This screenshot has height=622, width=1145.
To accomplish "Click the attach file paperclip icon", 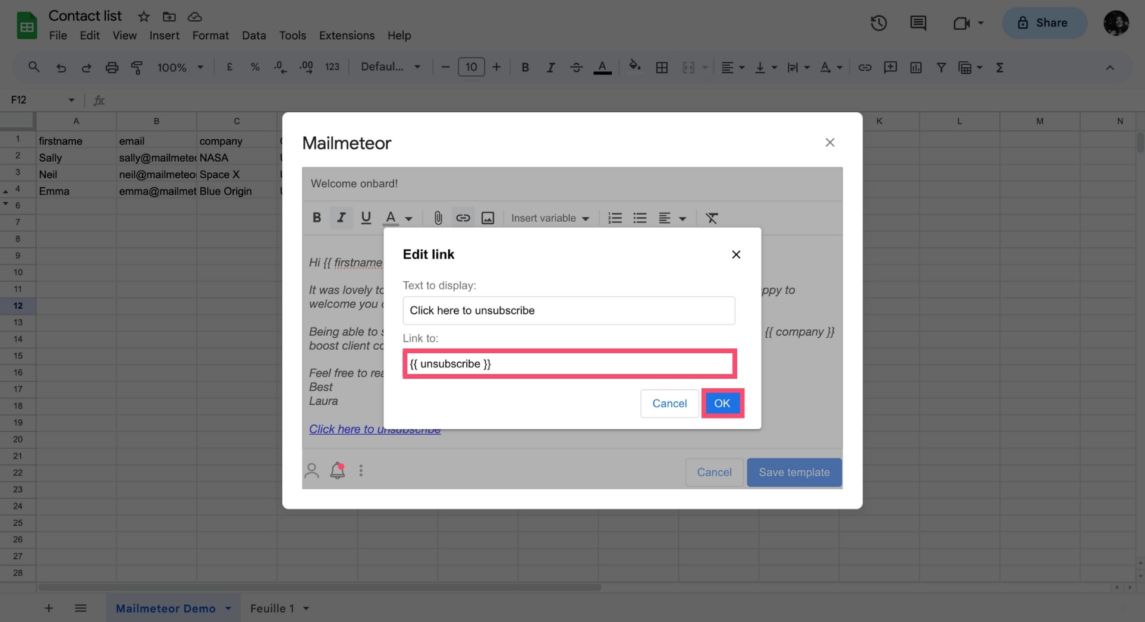I will click(438, 218).
